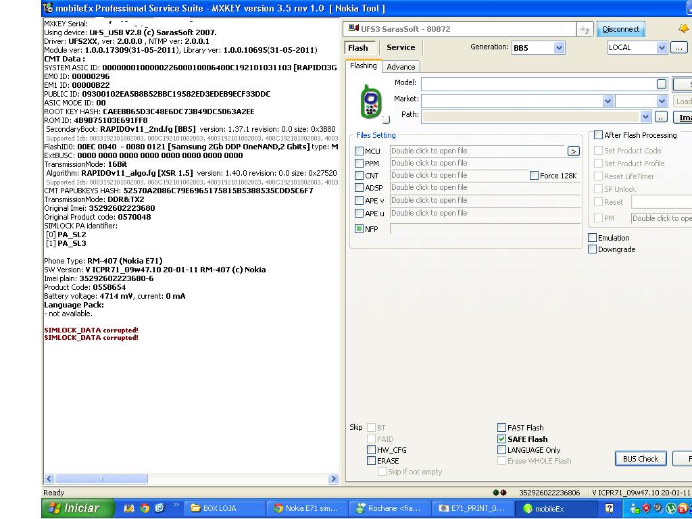This screenshot has height=519, width=692.
Task: Click the status bar connection indicator dots
Action: [x=499, y=493]
